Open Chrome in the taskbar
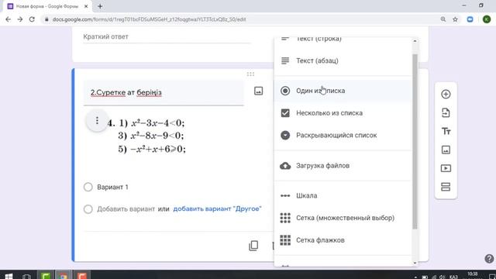This screenshot has width=496, height=279. (x=64, y=276)
